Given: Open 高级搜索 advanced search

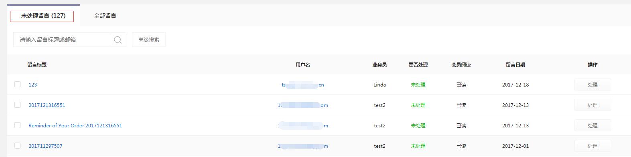Looking at the screenshot, I should pyautogui.click(x=149, y=40).
